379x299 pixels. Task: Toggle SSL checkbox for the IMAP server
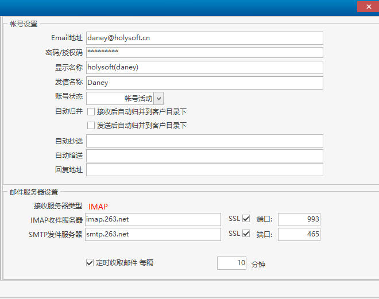[x=246, y=219]
